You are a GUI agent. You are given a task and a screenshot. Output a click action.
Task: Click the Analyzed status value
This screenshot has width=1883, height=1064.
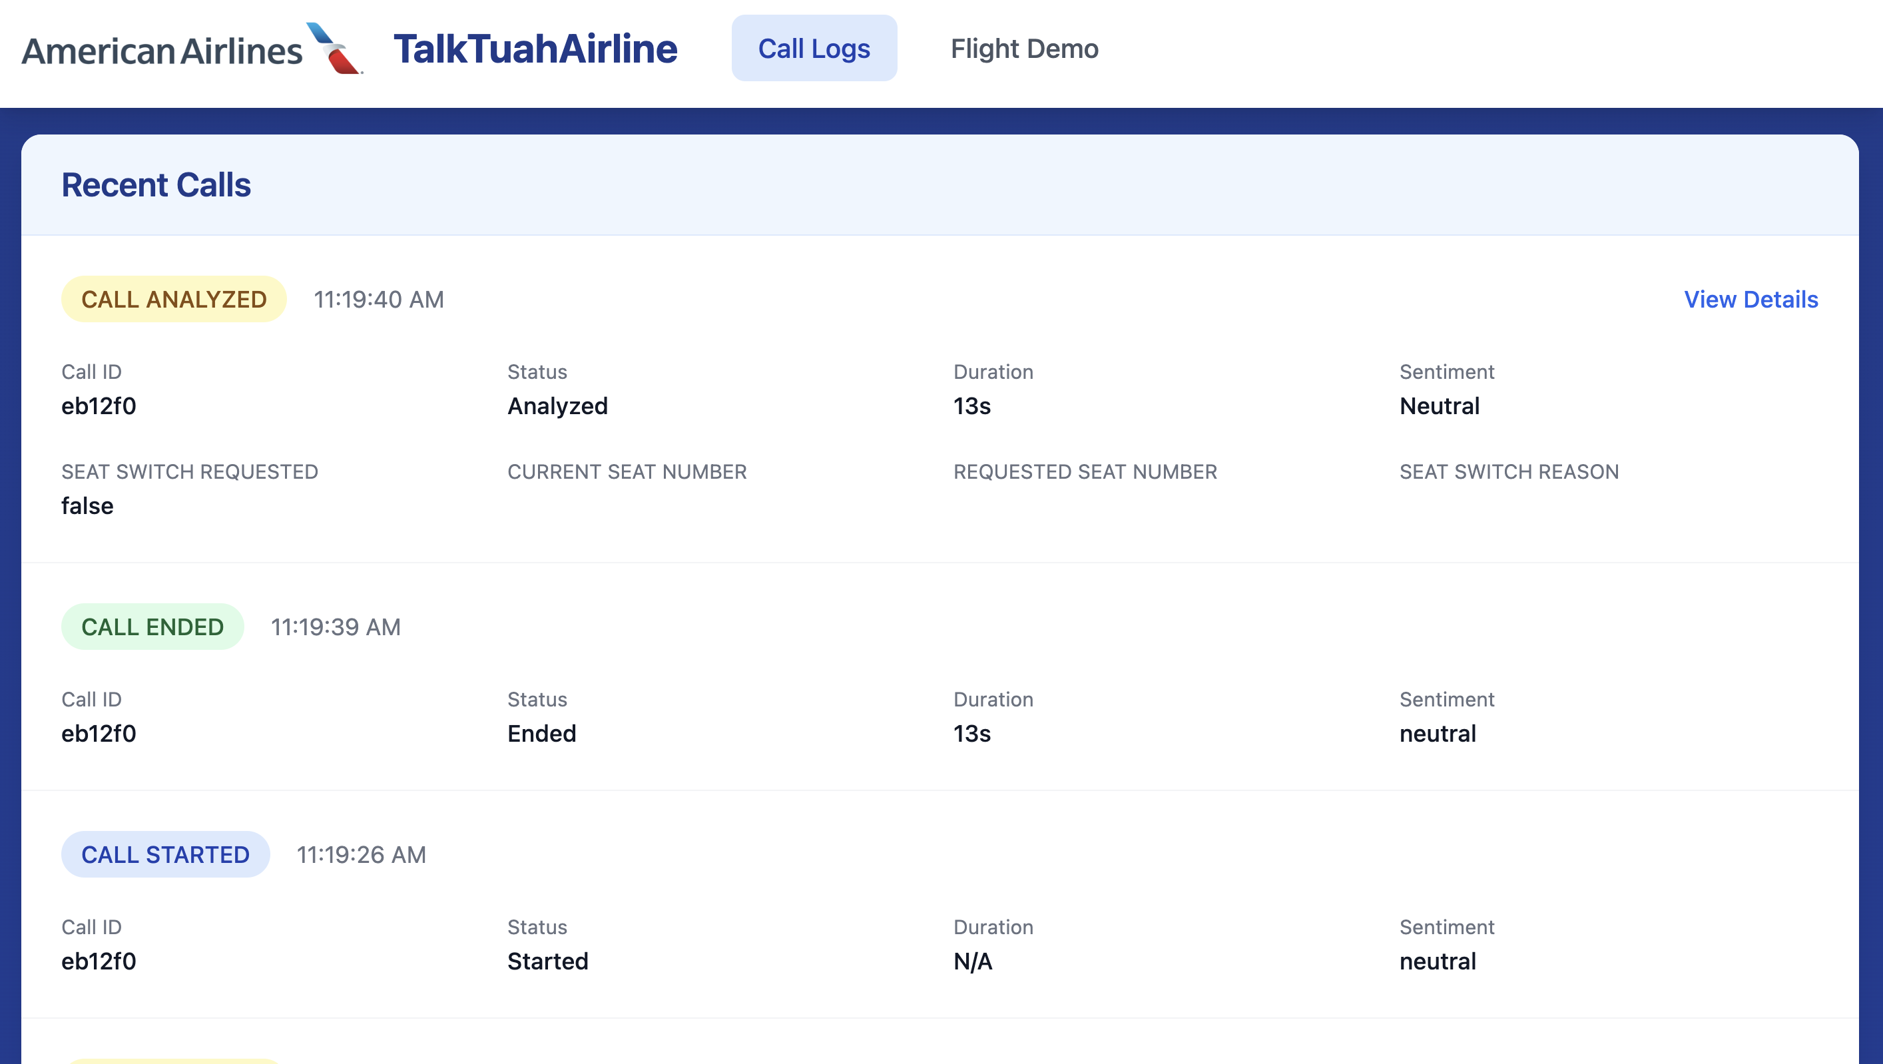pyautogui.click(x=558, y=405)
